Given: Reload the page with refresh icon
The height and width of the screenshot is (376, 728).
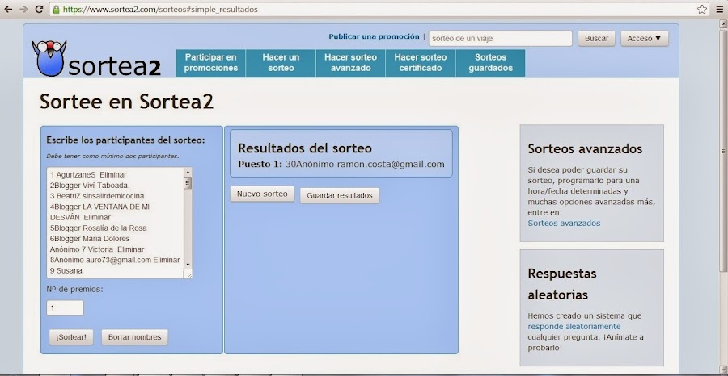Looking at the screenshot, I should click(40, 9).
